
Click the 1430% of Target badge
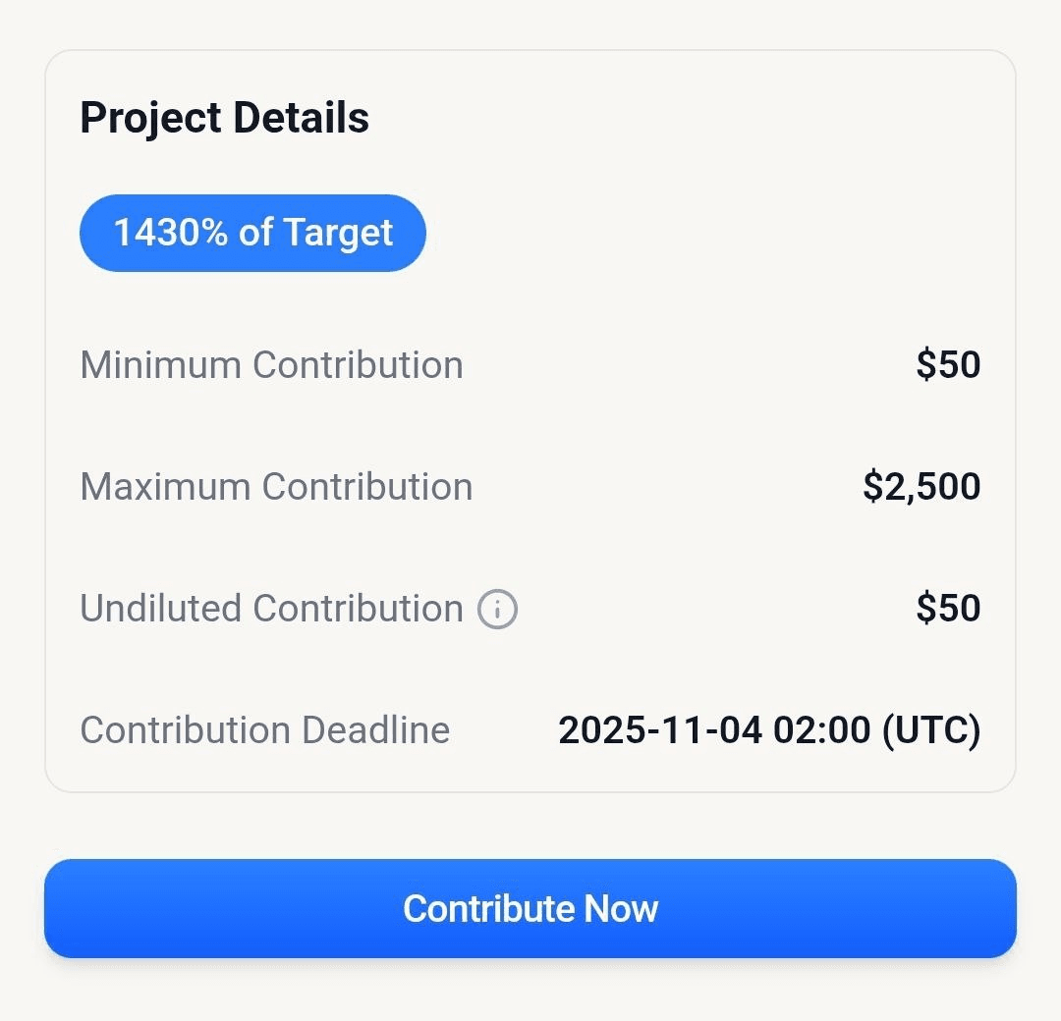252,234
